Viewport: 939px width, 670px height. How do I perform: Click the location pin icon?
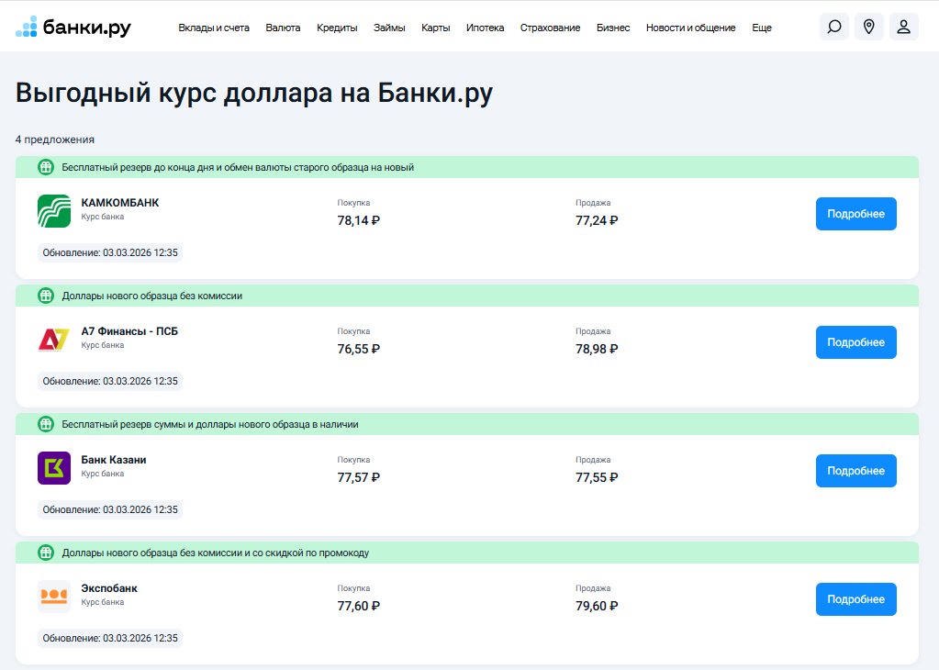(868, 27)
